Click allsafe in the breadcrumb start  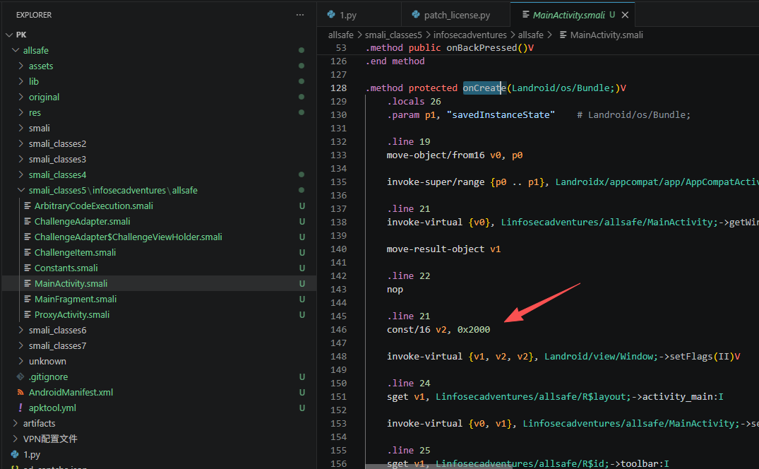(341, 35)
